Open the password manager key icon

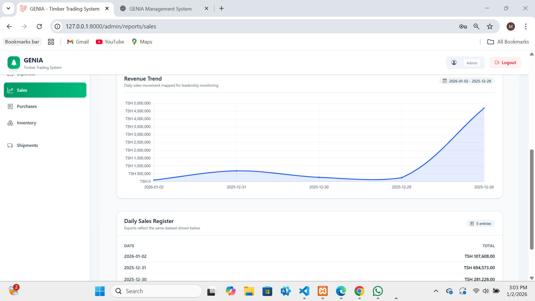pyautogui.click(x=463, y=26)
